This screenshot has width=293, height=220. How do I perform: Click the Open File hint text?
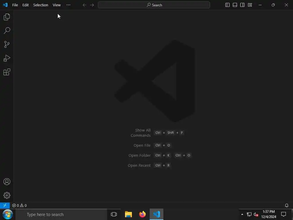point(142,145)
